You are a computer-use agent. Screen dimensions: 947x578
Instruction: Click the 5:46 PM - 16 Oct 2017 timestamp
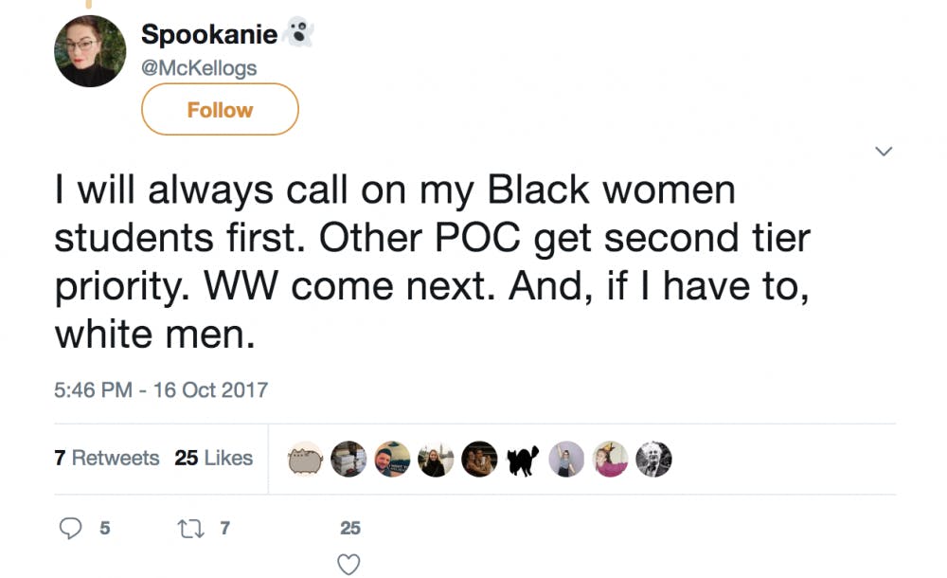click(x=161, y=389)
